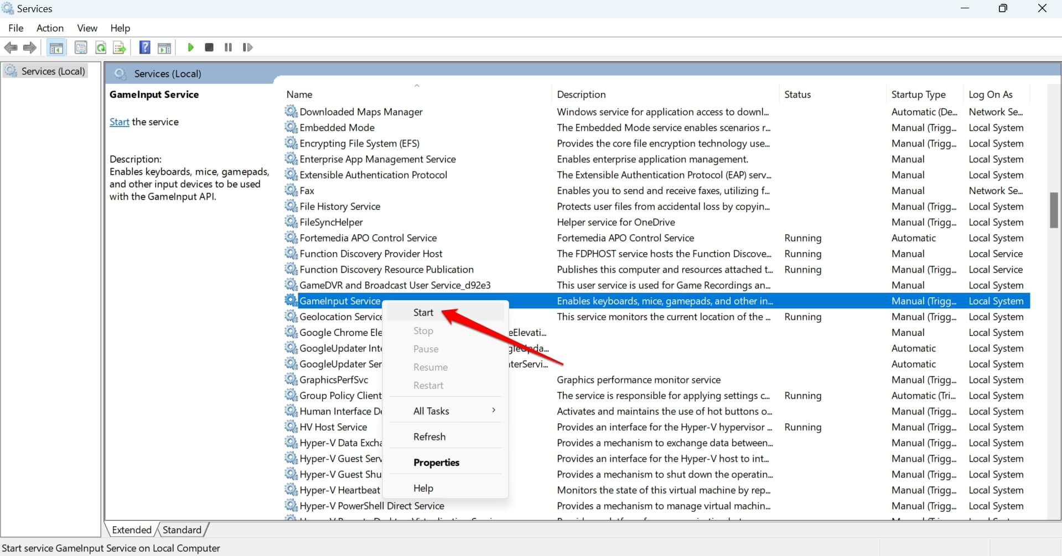Screen dimensions: 1062x556
Task: Select Services (Local) tree node
Action: pyautogui.click(x=46, y=71)
